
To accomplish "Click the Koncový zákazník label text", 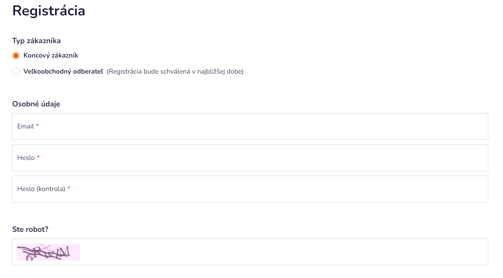I will 51,56.
